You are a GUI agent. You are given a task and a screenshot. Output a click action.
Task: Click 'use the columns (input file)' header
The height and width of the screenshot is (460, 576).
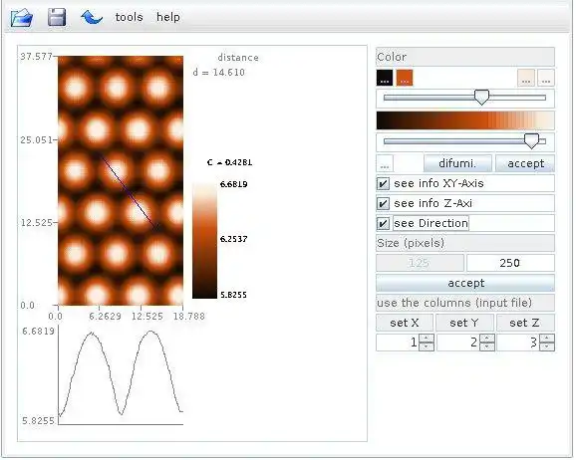click(x=465, y=303)
